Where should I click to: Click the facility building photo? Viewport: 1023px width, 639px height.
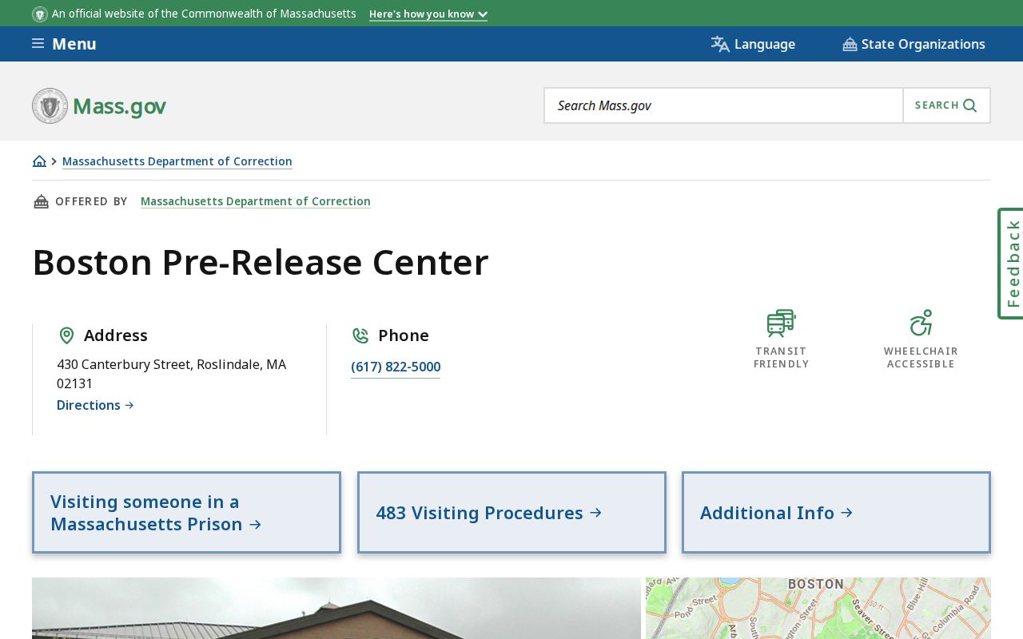(x=336, y=608)
